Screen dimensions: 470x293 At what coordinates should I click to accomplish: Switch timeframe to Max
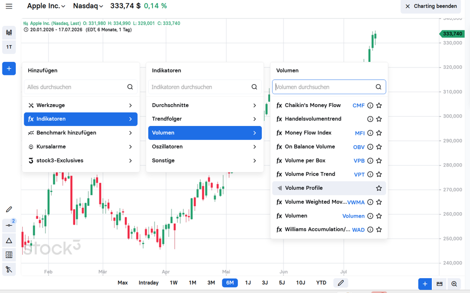[x=123, y=283]
